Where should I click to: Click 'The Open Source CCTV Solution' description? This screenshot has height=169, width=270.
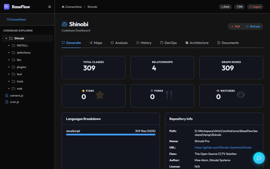coord(216,154)
